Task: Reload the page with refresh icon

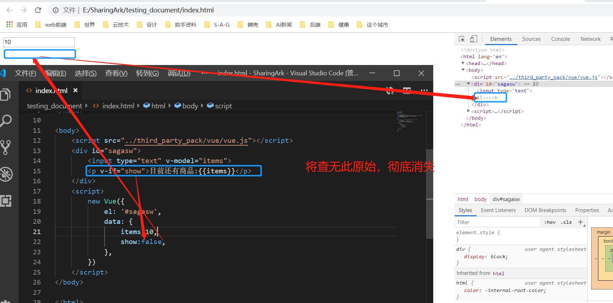Action: pos(38,10)
